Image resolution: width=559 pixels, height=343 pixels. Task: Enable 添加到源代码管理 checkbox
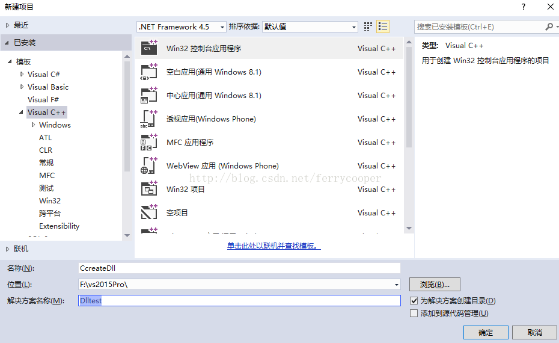point(414,314)
